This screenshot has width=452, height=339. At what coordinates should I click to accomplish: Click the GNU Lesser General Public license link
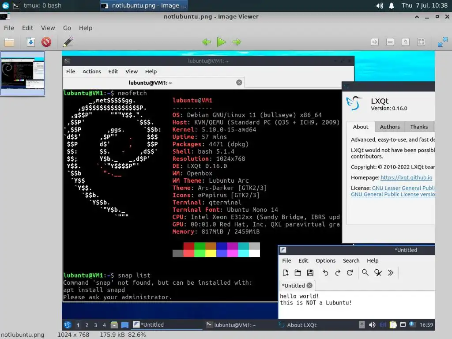coord(403,188)
